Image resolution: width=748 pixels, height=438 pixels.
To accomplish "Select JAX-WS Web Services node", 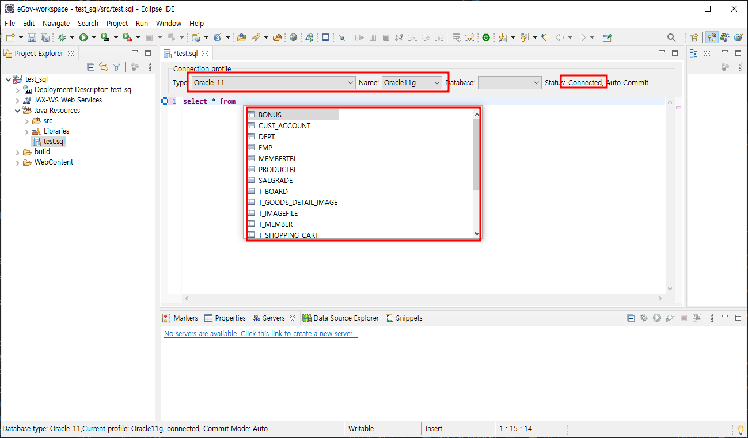I will tap(62, 100).
